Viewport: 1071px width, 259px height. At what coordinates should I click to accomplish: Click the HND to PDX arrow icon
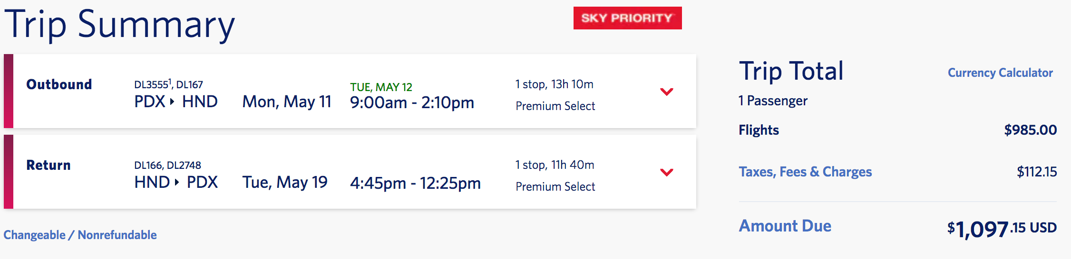177,182
